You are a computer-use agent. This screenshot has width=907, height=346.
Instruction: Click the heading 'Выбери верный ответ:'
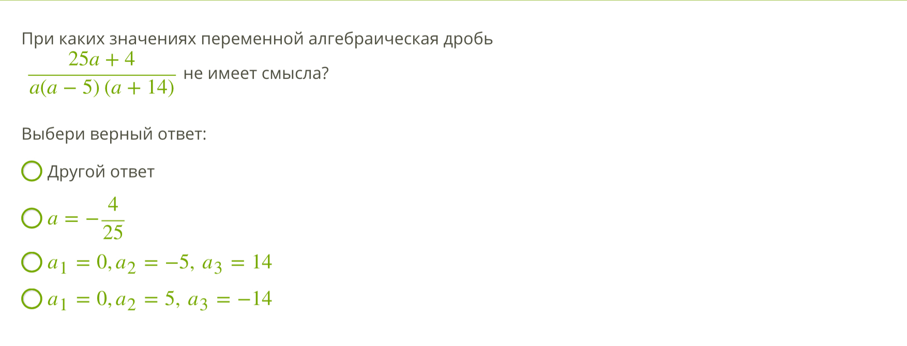tap(114, 134)
